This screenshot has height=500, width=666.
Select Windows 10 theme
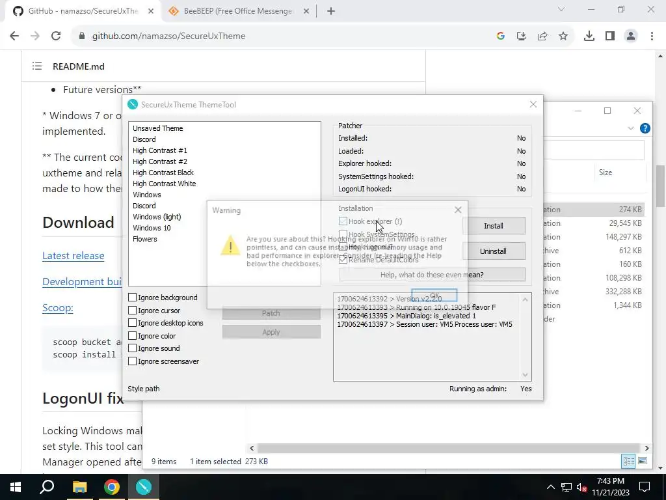pos(152,227)
